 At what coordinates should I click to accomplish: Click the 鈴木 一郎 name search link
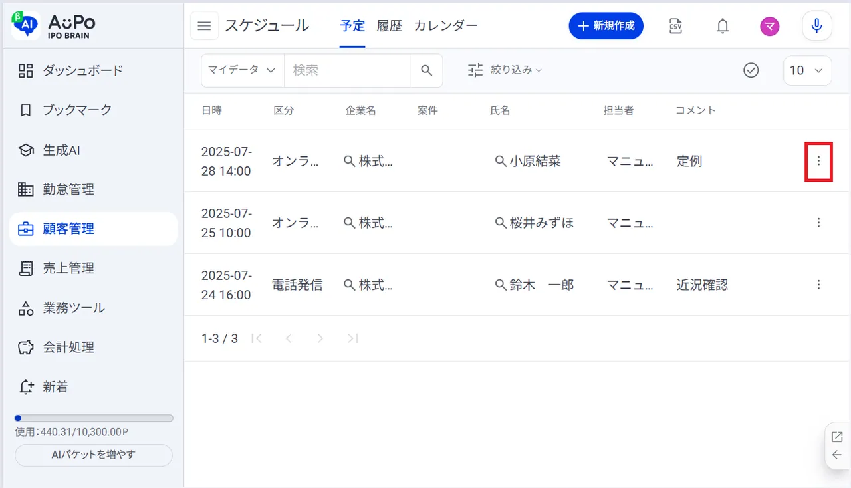click(535, 285)
